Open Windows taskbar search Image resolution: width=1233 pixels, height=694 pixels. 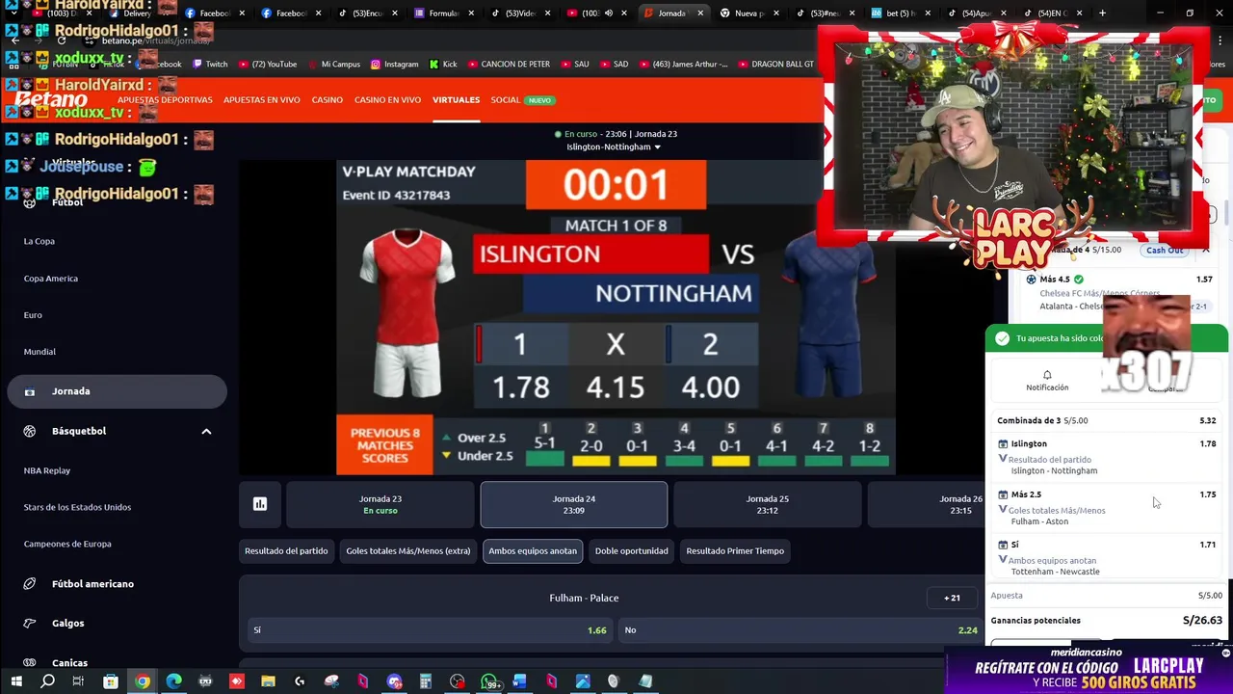coord(47,681)
